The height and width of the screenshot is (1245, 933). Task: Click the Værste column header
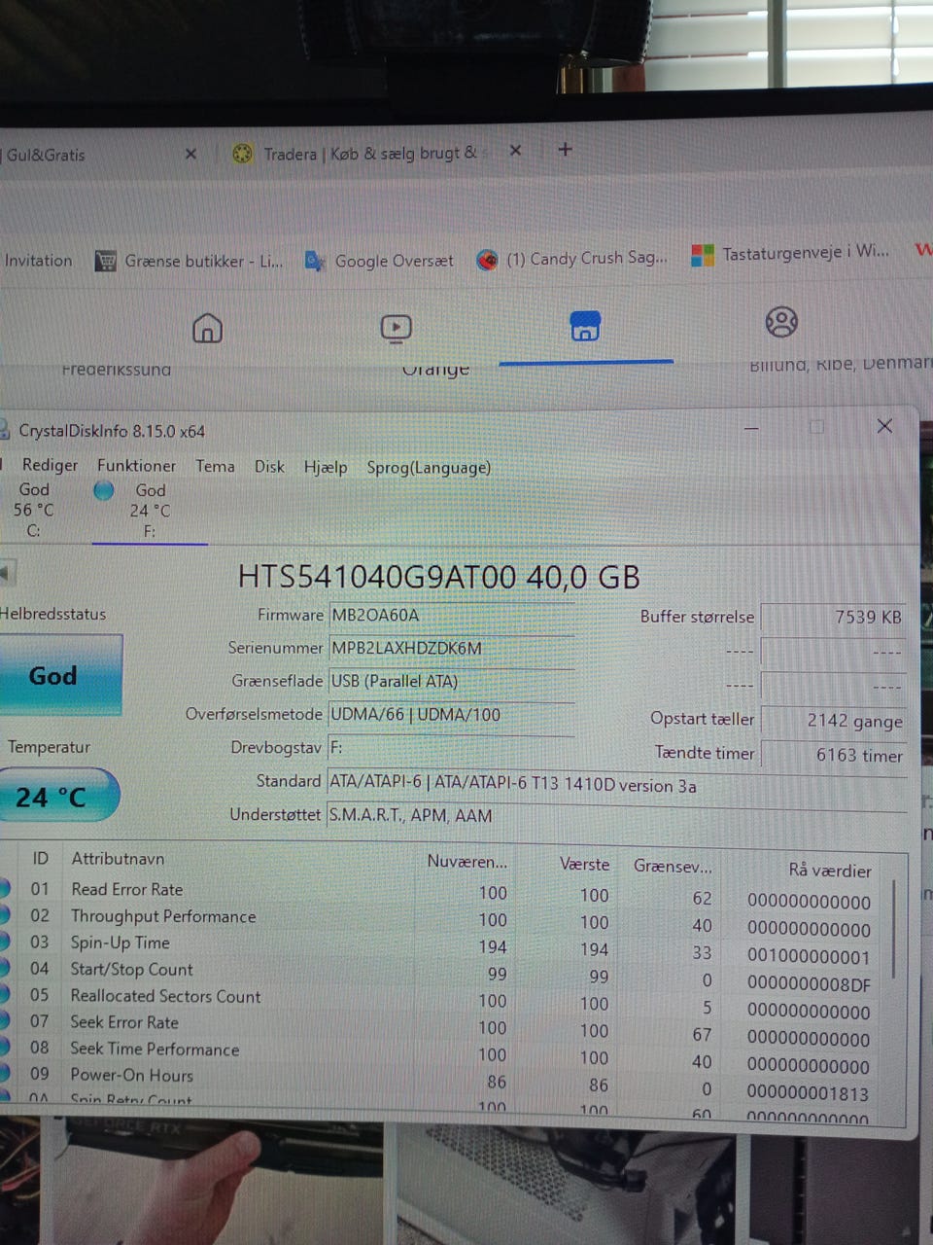[x=584, y=865]
